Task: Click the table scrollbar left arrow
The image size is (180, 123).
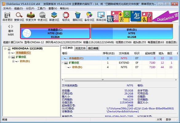Action: point(63,80)
